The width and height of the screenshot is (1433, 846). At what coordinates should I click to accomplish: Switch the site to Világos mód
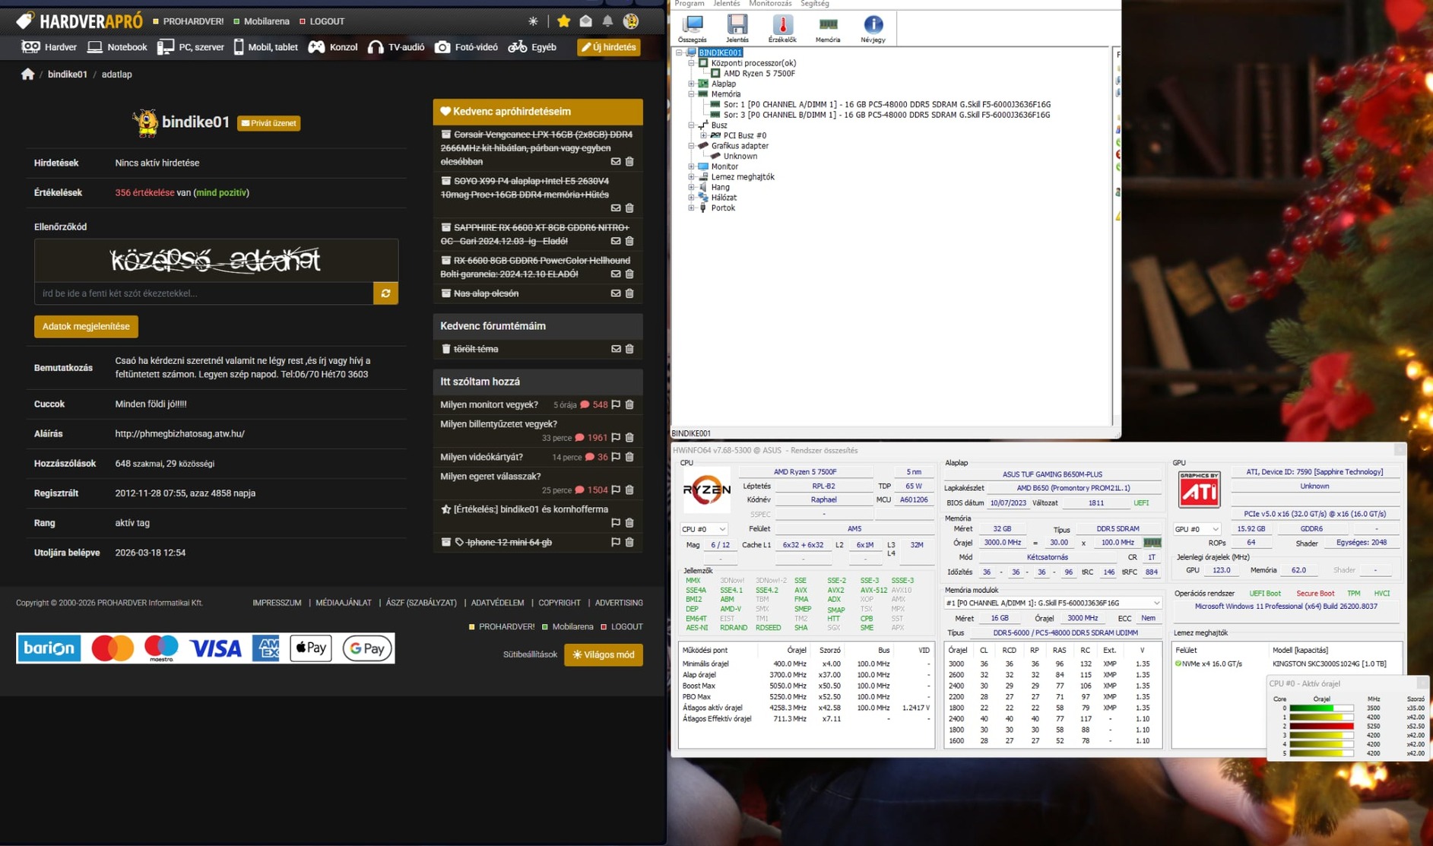click(604, 654)
